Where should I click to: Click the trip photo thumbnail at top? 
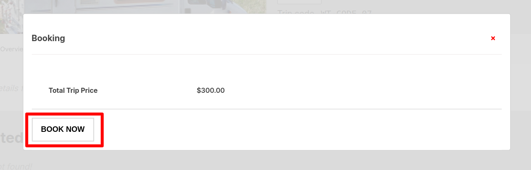pyautogui.click(x=144, y=7)
